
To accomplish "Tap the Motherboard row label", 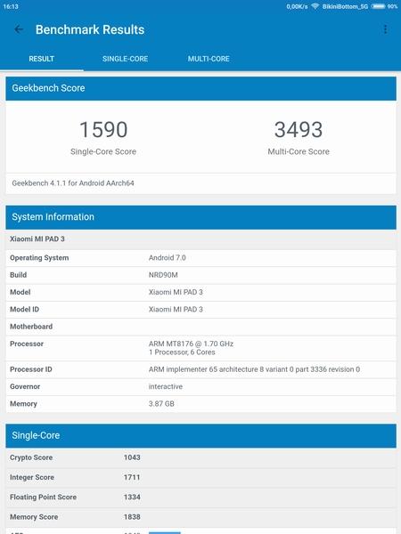I will tap(31, 327).
